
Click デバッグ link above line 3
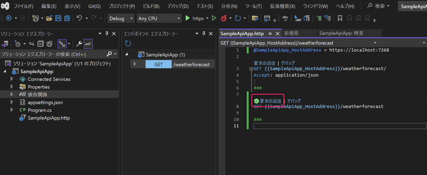point(288,63)
